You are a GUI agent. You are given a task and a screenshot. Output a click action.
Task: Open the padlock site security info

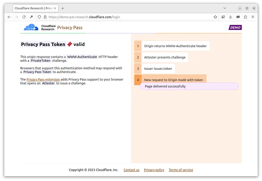click(45, 17)
